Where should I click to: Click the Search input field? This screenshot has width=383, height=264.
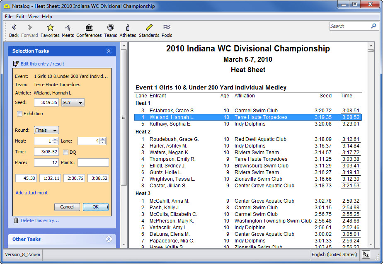point(349,26)
